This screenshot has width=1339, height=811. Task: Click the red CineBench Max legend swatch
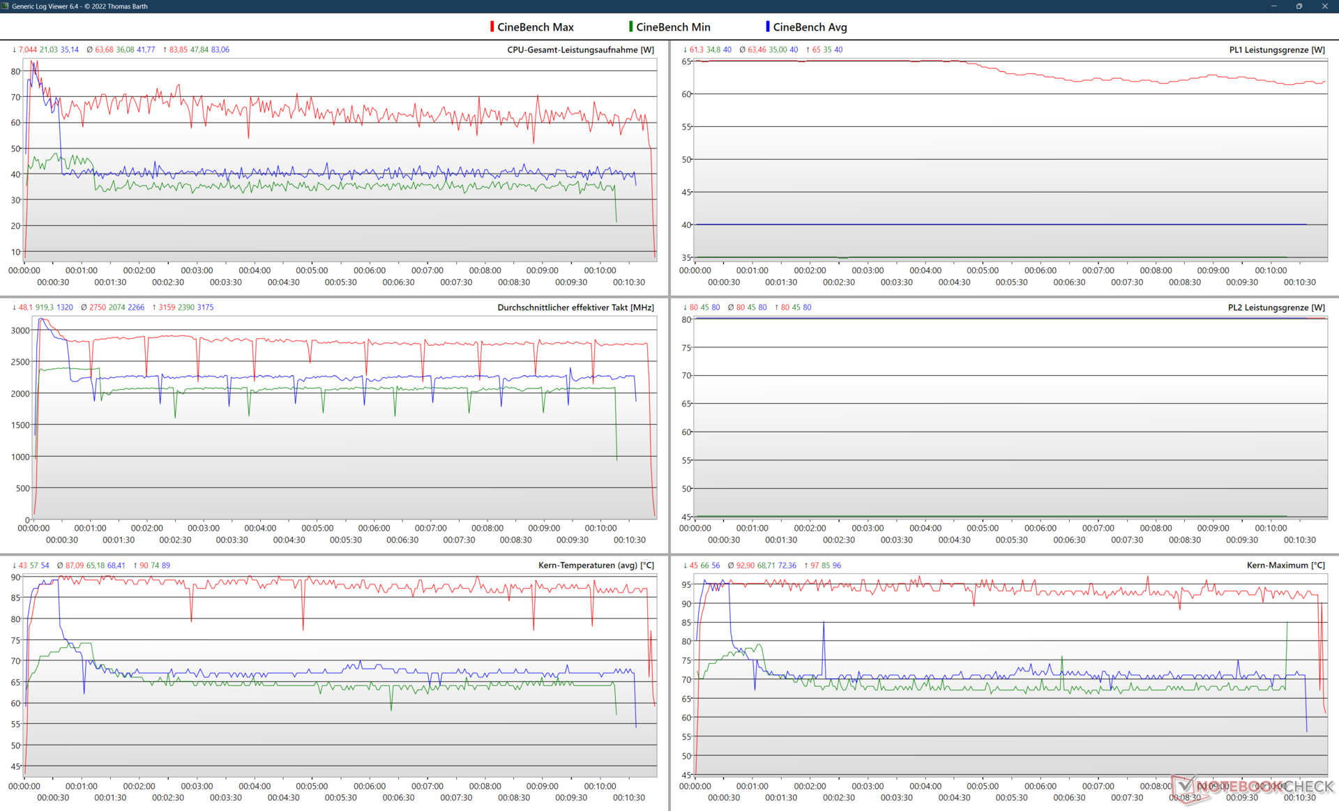point(492,26)
